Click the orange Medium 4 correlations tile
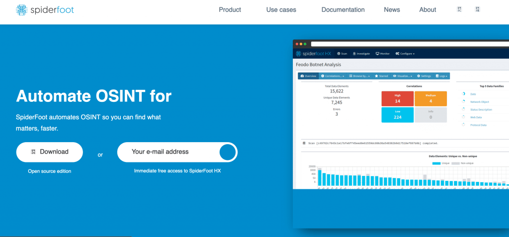 (430, 99)
